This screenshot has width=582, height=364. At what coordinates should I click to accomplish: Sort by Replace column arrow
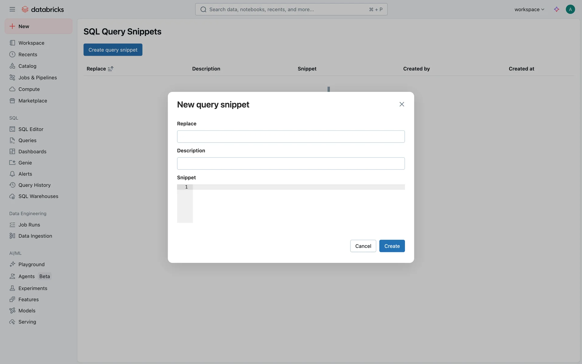pyautogui.click(x=111, y=69)
